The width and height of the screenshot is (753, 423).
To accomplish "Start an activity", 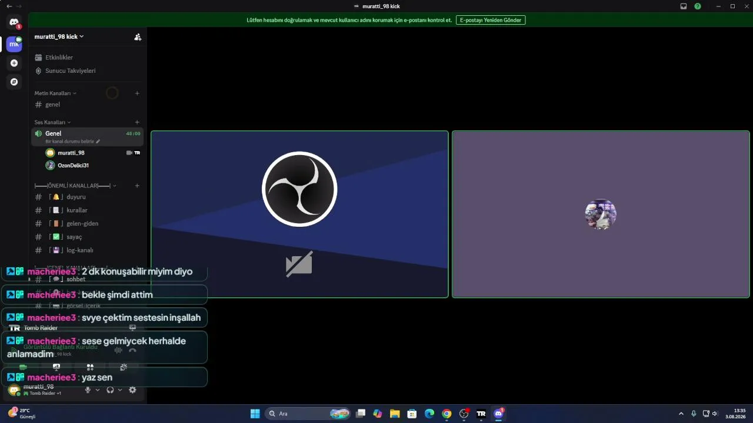I will point(90,367).
